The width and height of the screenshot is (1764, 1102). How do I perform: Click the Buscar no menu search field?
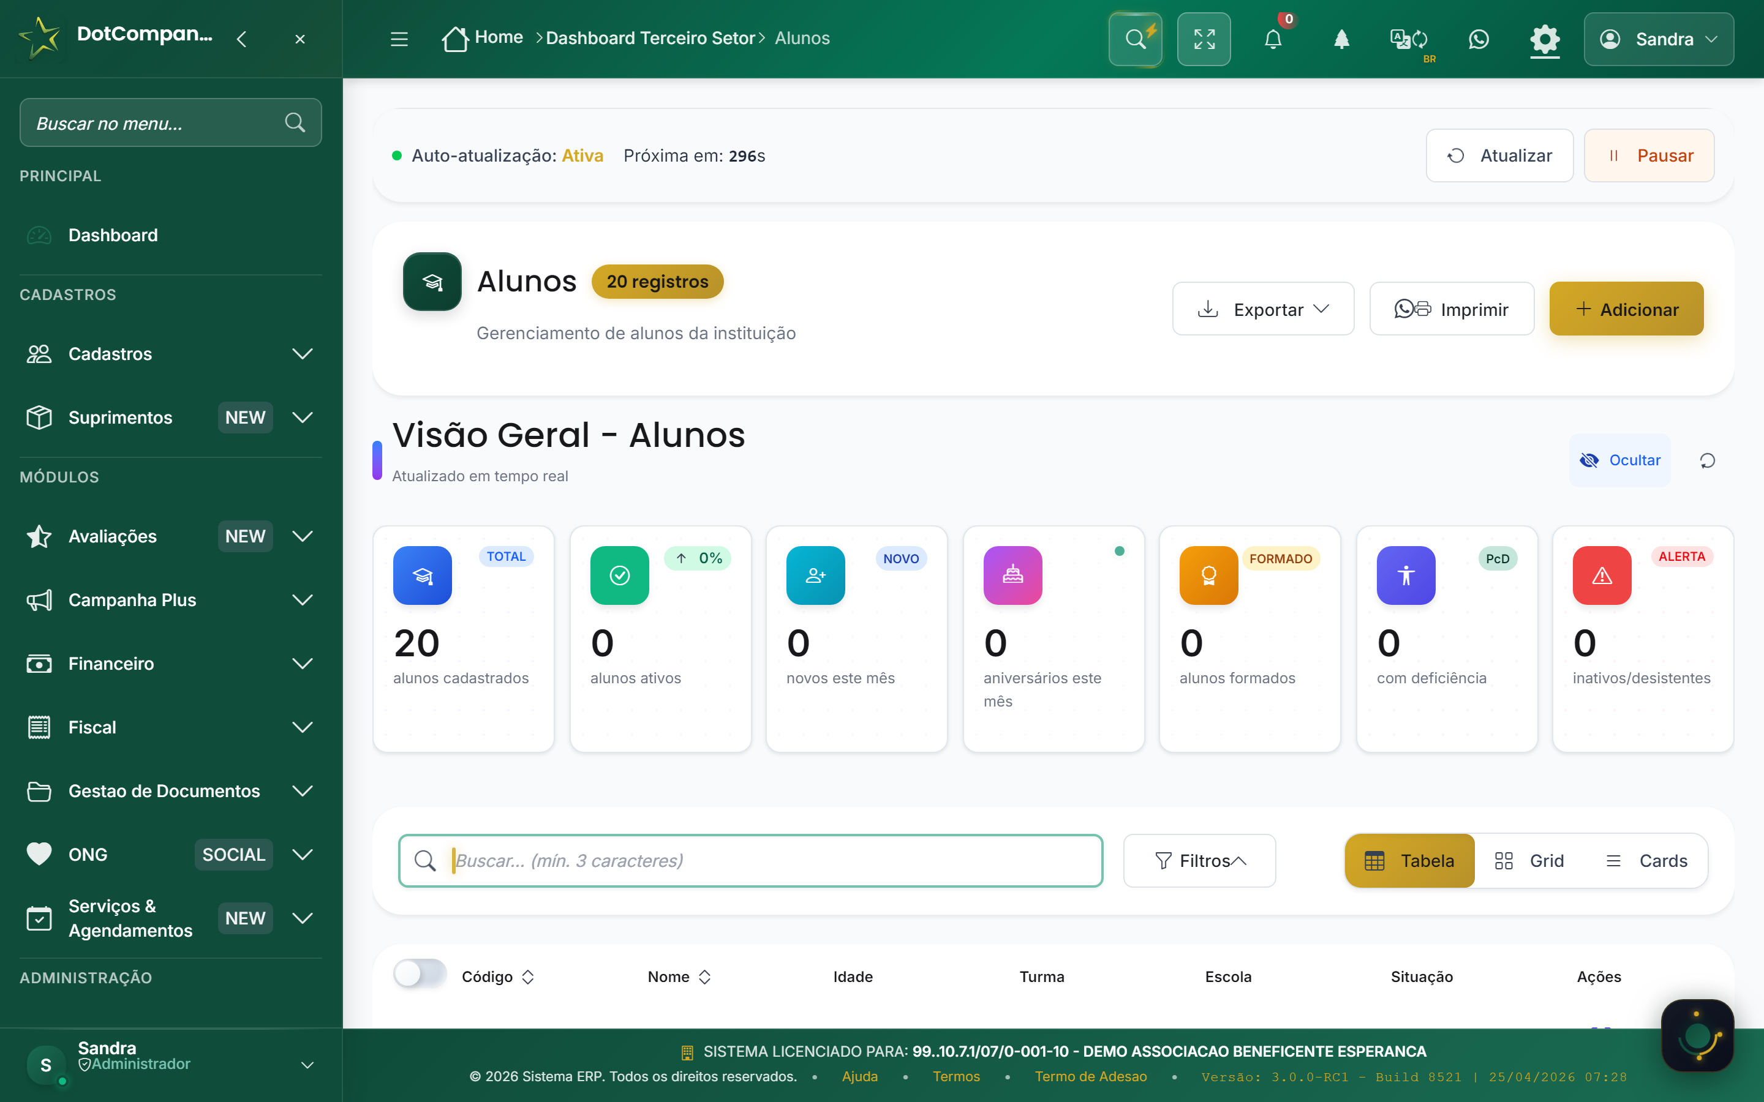[170, 122]
